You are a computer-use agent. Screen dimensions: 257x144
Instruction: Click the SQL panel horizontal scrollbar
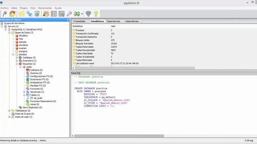click(x=119, y=136)
